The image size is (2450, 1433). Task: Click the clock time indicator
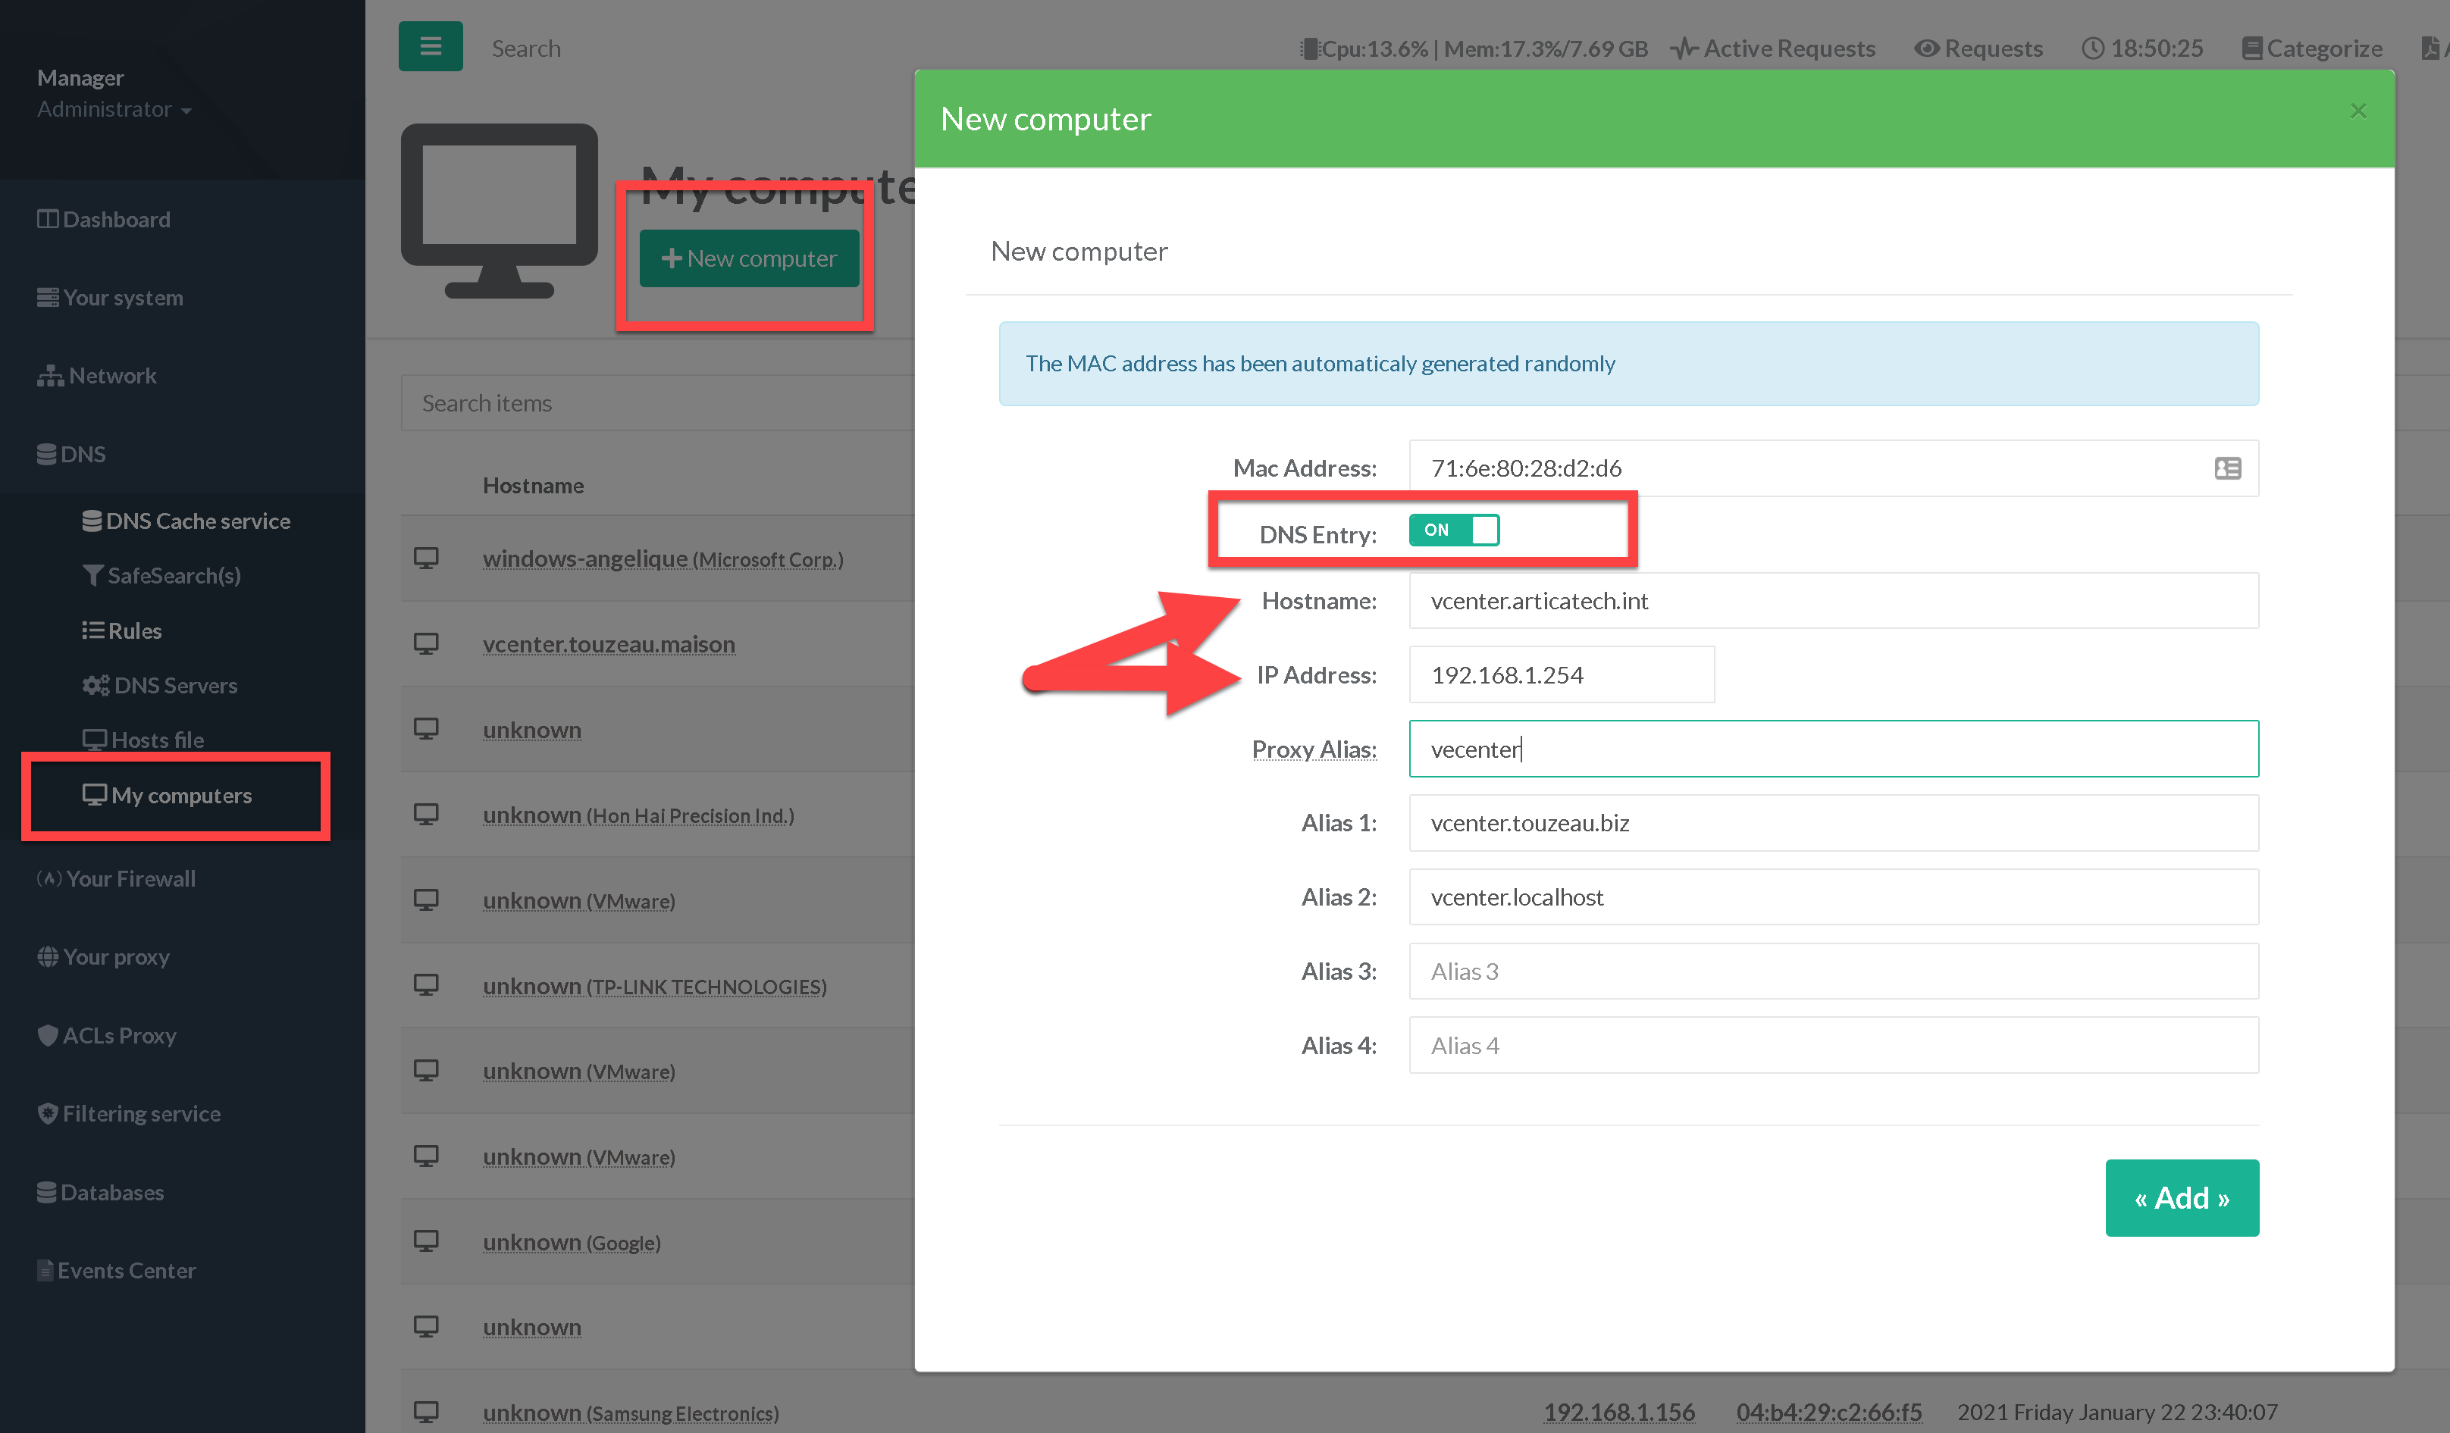[2141, 48]
